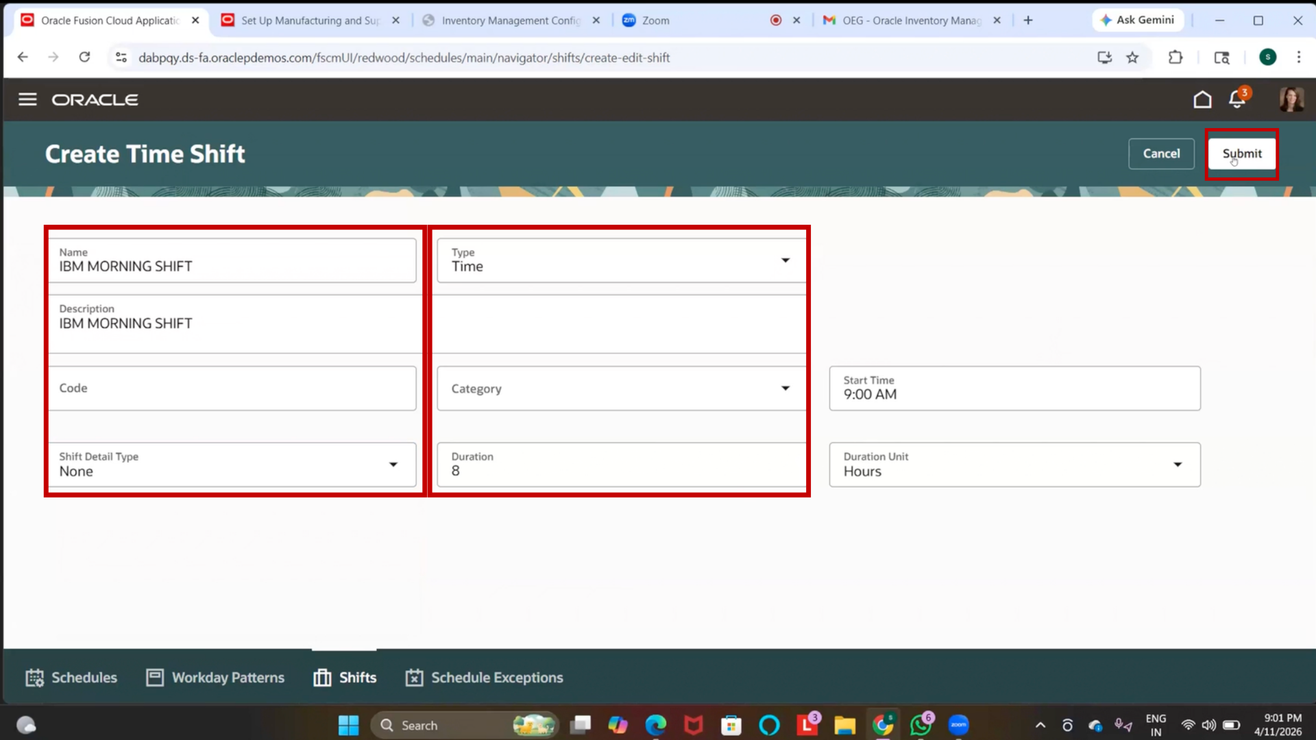Viewport: 1316px width, 740px height.
Task: Open the tab search icon
Action: (x=1221, y=58)
